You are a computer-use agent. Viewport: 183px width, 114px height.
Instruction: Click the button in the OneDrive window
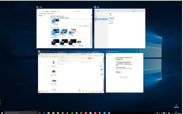tap(118, 72)
